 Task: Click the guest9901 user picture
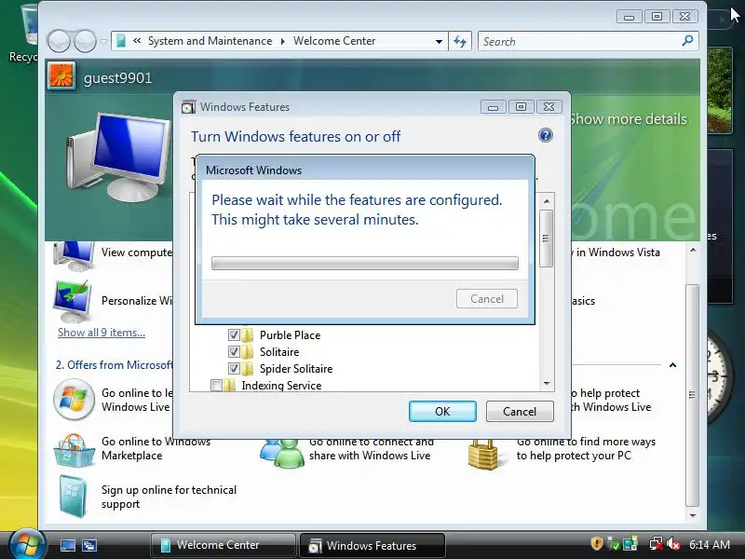coord(61,75)
